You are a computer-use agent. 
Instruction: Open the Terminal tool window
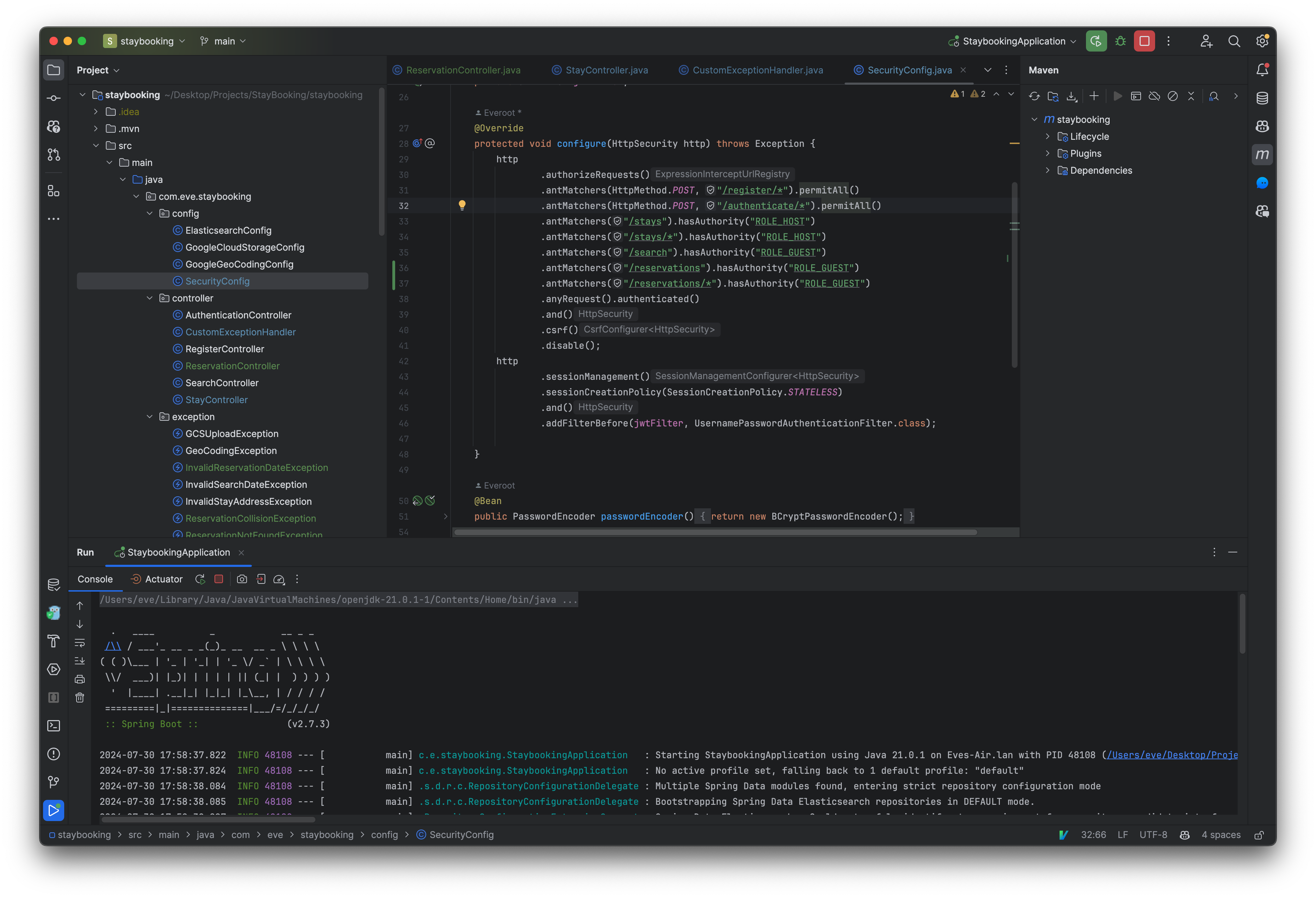click(x=53, y=726)
